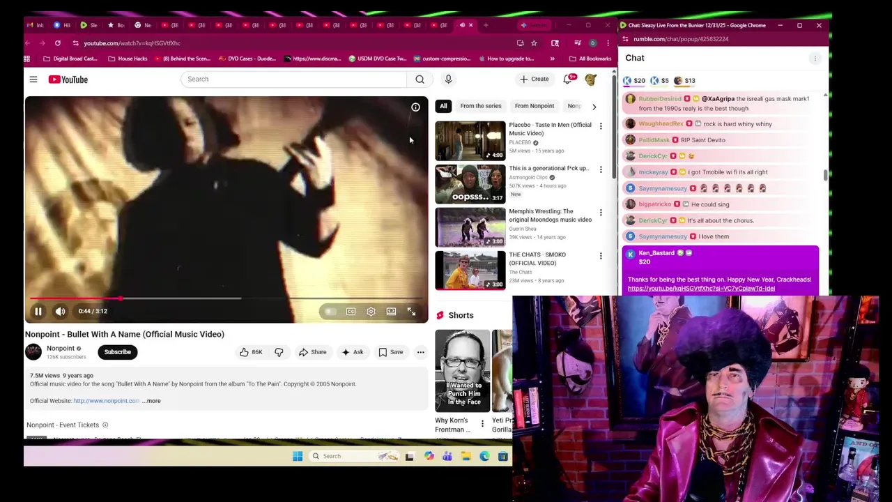Toggle the autoplay switch in player
892x502 pixels.
(x=330, y=312)
